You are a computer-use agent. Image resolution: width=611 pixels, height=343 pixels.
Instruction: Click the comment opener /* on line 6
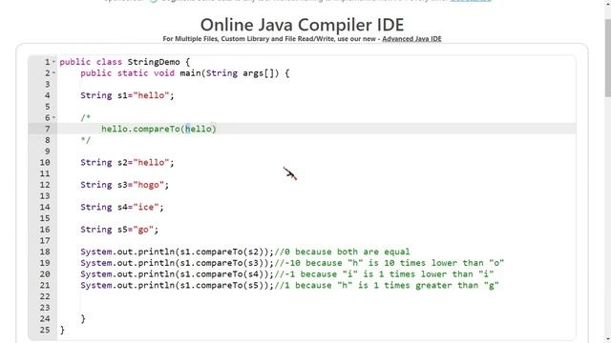pyautogui.click(x=85, y=118)
